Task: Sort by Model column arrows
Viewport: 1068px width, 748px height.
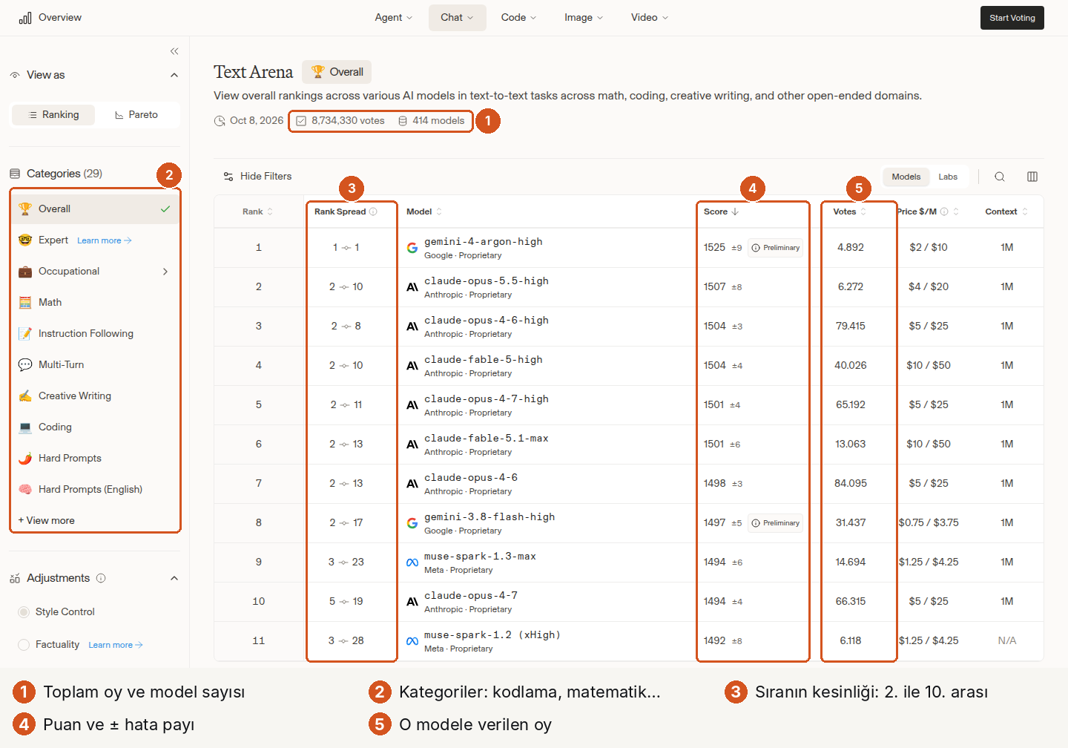Action: 439,211
